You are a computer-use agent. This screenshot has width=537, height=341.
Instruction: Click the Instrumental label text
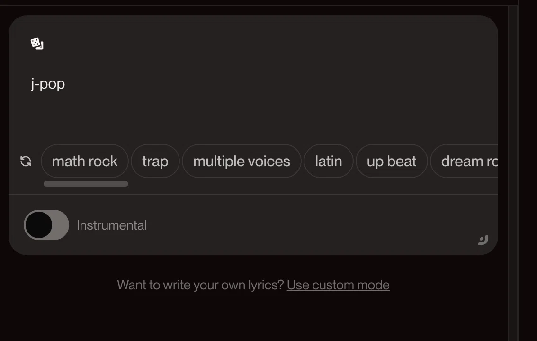click(x=112, y=225)
